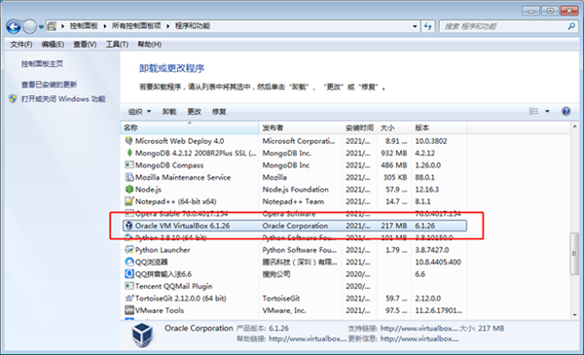The width and height of the screenshot is (584, 355).
Task: Click the large VirtualBox cube in details pane
Action: tap(142, 335)
